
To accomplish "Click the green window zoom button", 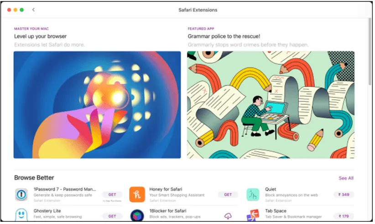I will (x=22, y=10).
